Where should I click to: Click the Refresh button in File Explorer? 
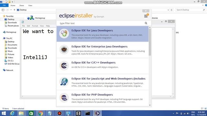pyautogui.click(x=171, y=10)
